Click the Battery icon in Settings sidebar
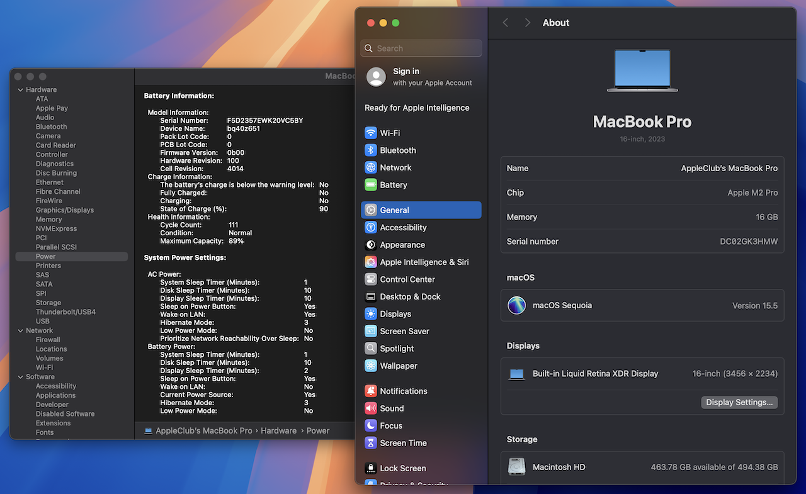Screen dimensions: 806x494 (371, 185)
